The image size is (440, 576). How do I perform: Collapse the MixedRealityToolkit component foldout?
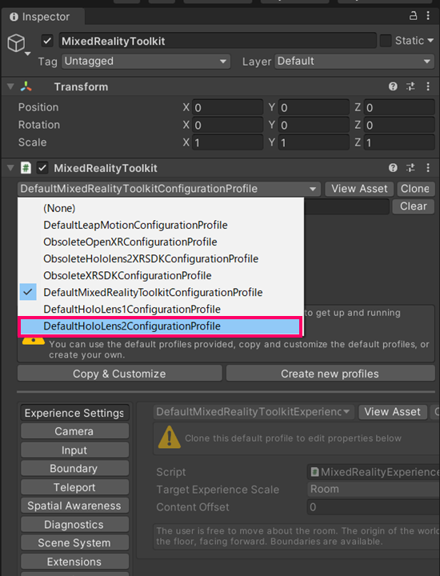[10, 168]
